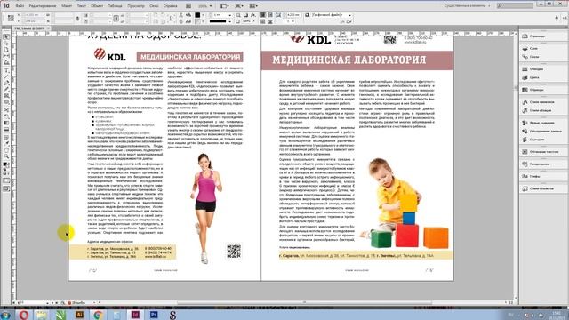Screen dimensions: 569x320
Task: Open the Screen Mode dropdown
Action: click(239, 6)
